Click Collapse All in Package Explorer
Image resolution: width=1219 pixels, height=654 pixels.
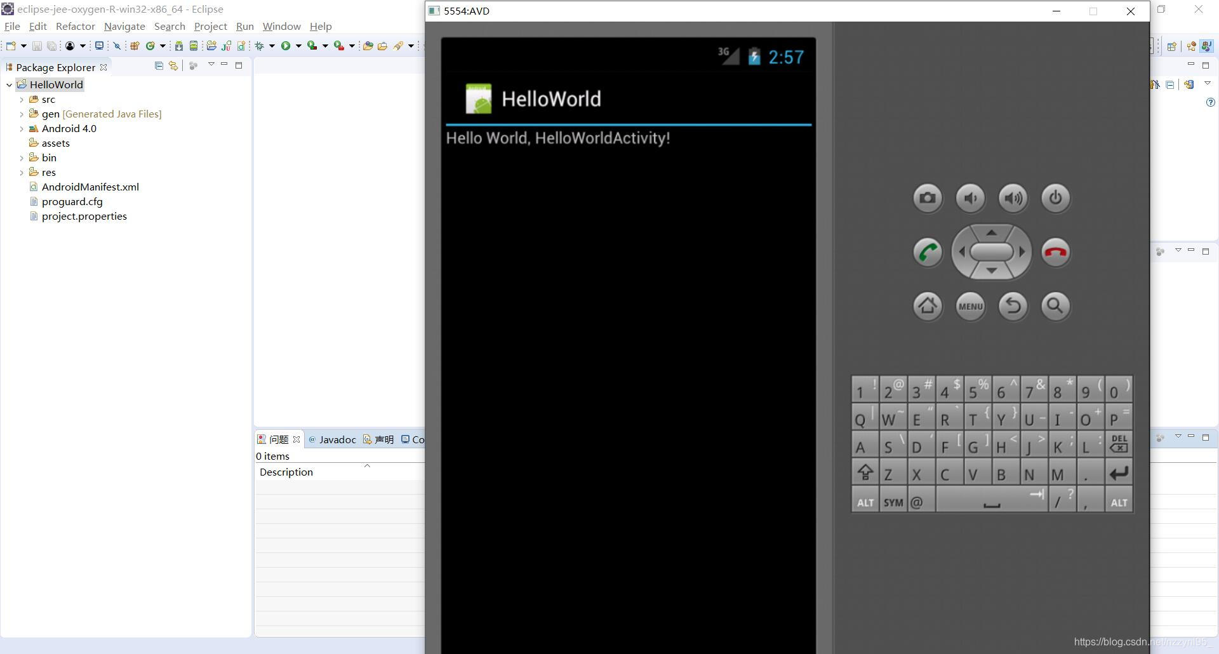coord(159,65)
